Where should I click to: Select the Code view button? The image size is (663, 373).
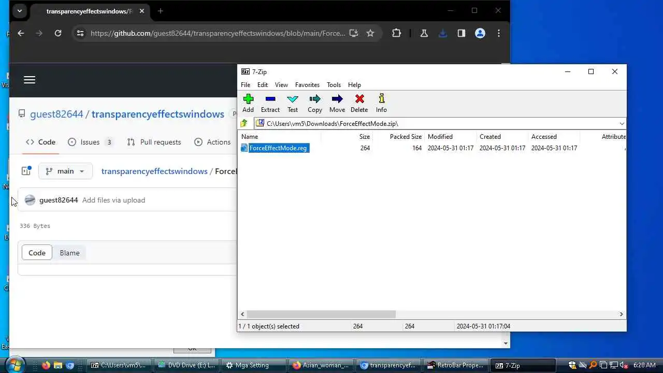(x=37, y=253)
